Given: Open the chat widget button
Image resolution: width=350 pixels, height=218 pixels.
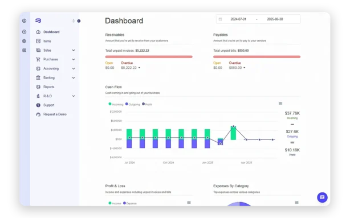Looking at the screenshot, I should click(322, 198).
